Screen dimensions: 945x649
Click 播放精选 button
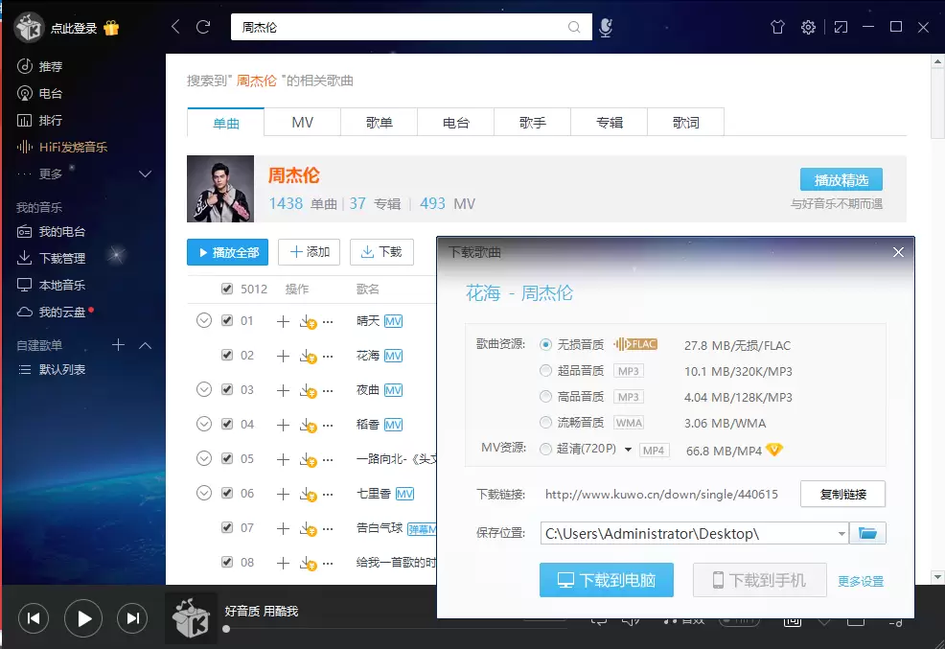[841, 179]
